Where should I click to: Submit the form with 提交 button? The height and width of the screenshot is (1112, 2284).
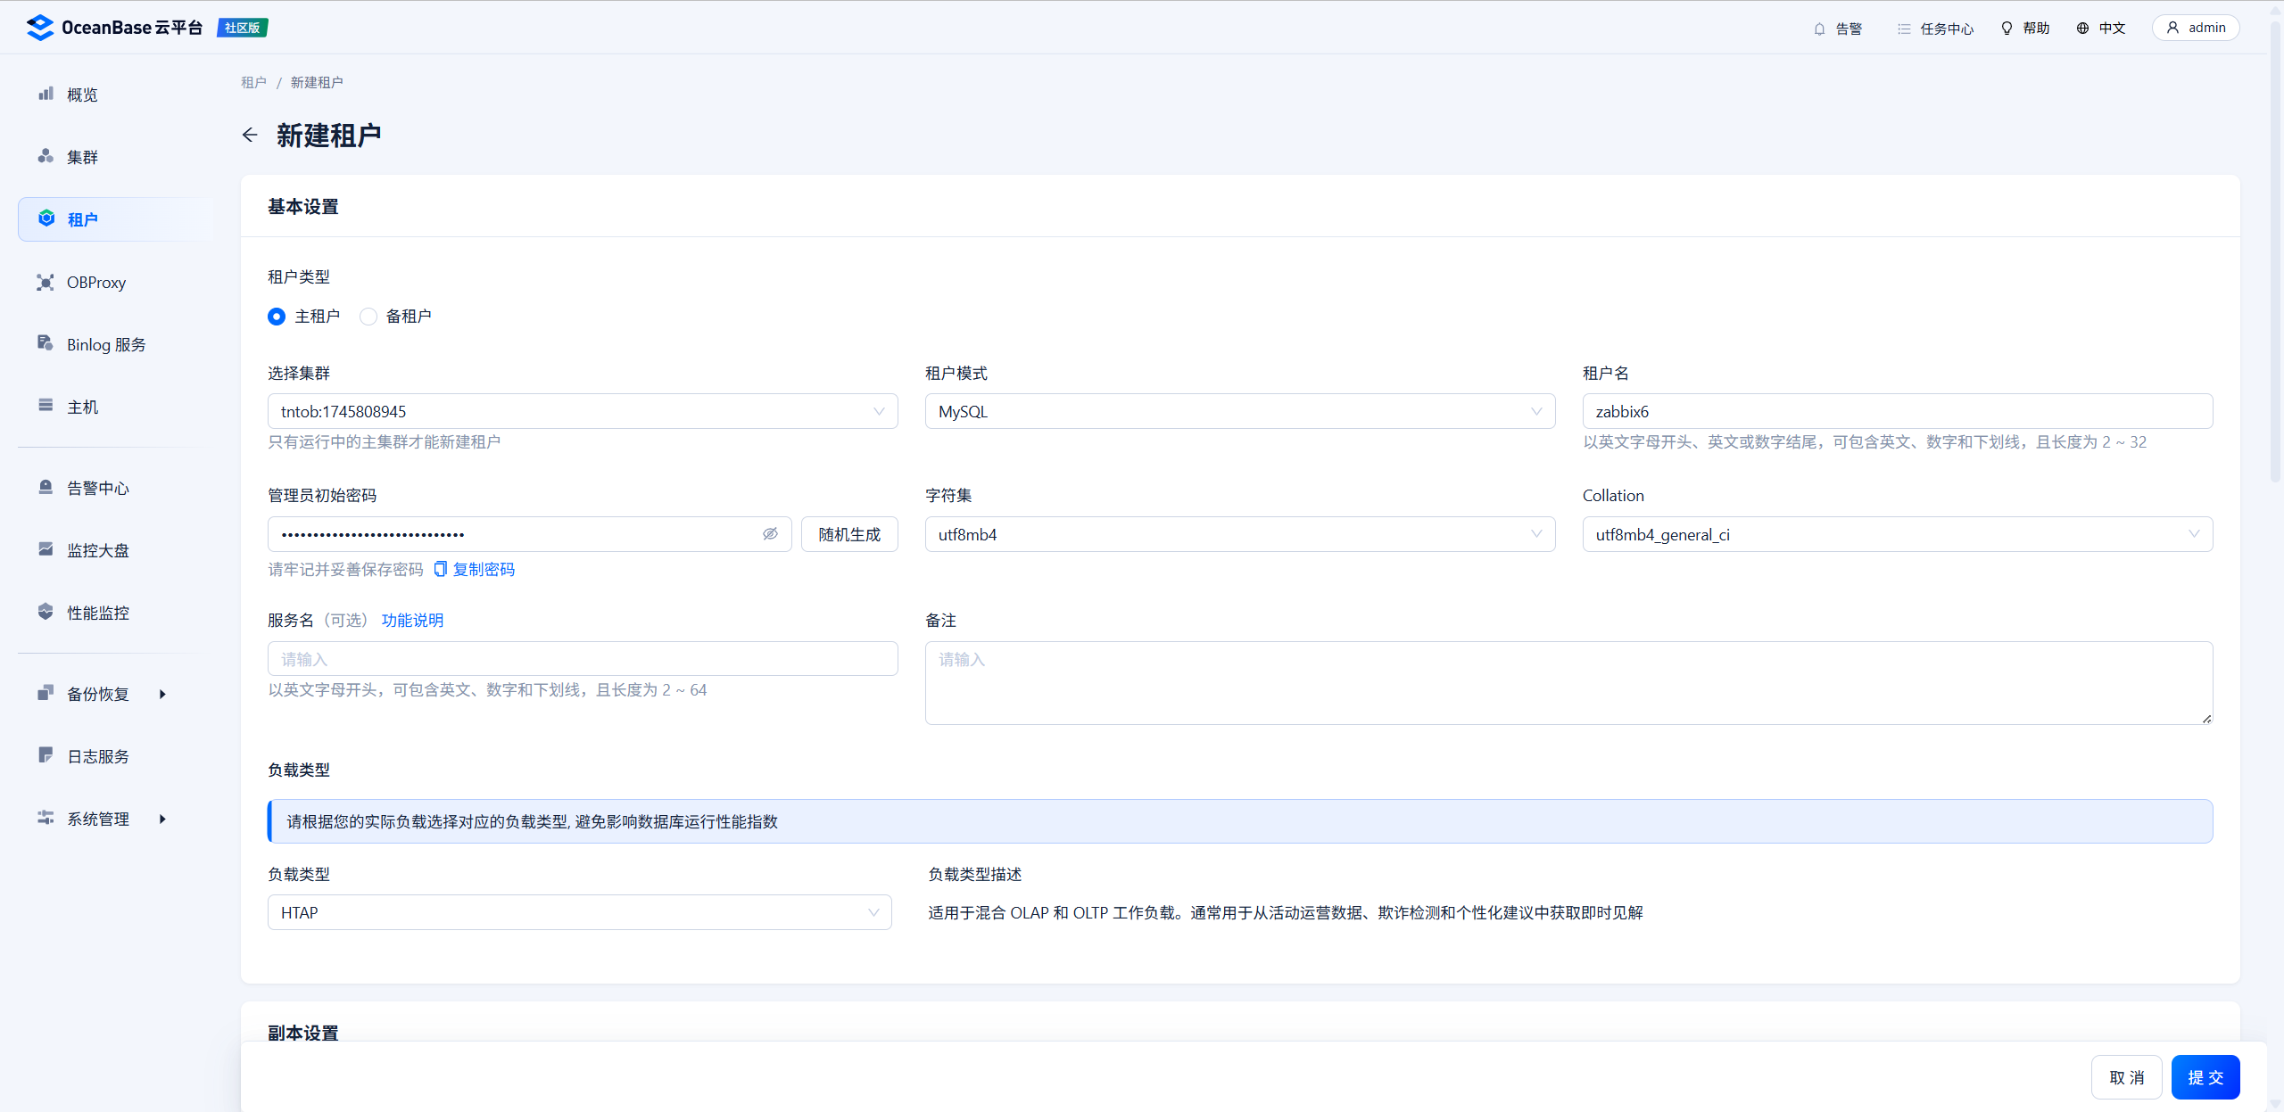(2205, 1077)
